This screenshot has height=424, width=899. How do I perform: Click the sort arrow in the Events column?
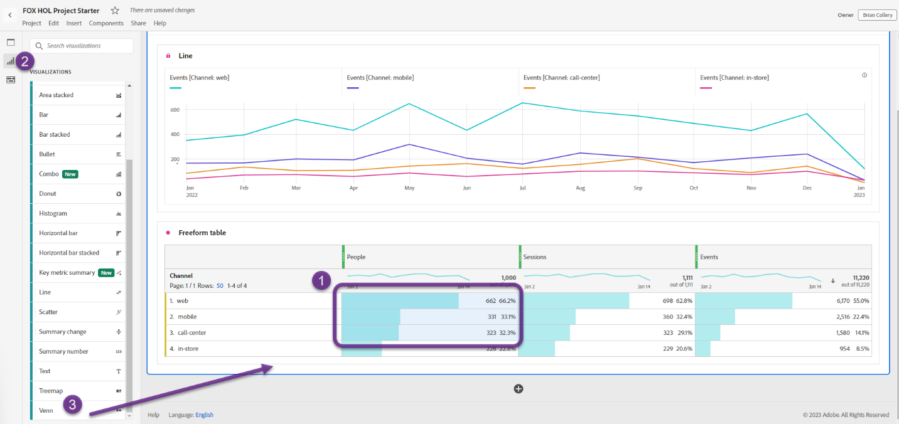click(x=833, y=281)
